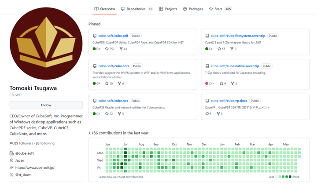The width and height of the screenshot is (317, 185).
Task: Click the star icon on cube.pdf repository
Action: tap(107, 49)
